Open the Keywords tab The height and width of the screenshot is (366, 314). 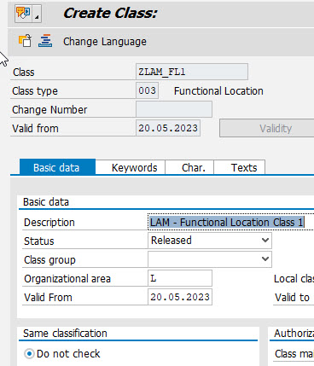(134, 167)
